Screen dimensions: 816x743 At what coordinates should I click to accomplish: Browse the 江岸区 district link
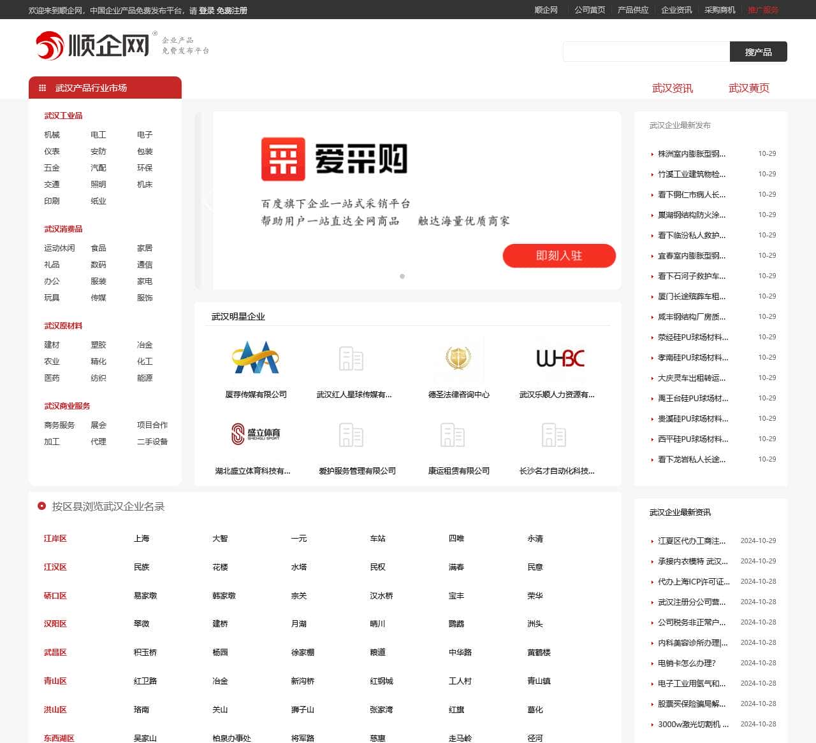pyautogui.click(x=55, y=539)
